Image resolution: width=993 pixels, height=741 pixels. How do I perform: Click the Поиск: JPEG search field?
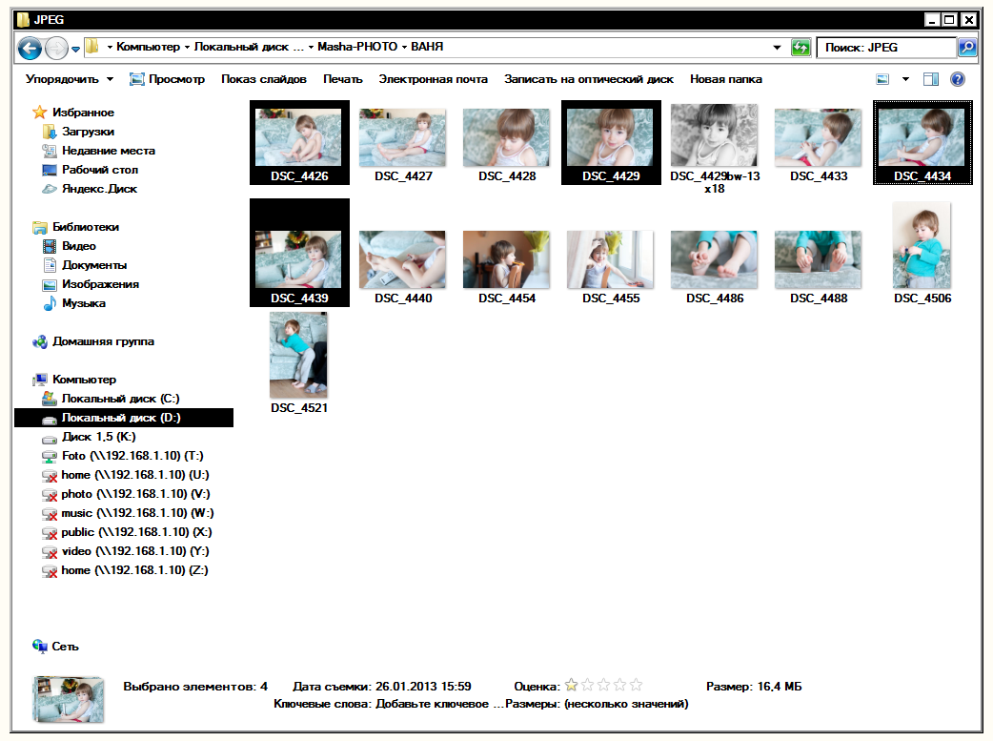885,48
